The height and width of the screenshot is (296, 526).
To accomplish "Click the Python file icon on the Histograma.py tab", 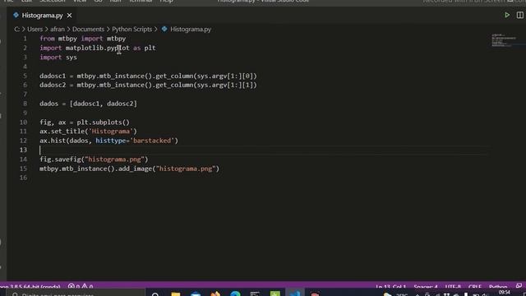I will [x=16, y=15].
